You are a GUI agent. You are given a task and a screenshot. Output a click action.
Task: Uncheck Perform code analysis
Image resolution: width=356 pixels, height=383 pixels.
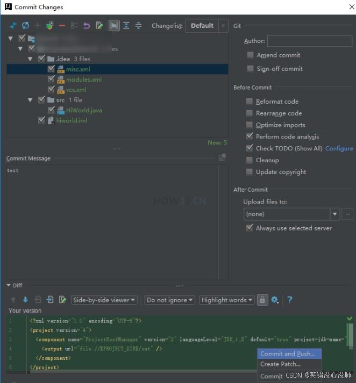[249, 136]
